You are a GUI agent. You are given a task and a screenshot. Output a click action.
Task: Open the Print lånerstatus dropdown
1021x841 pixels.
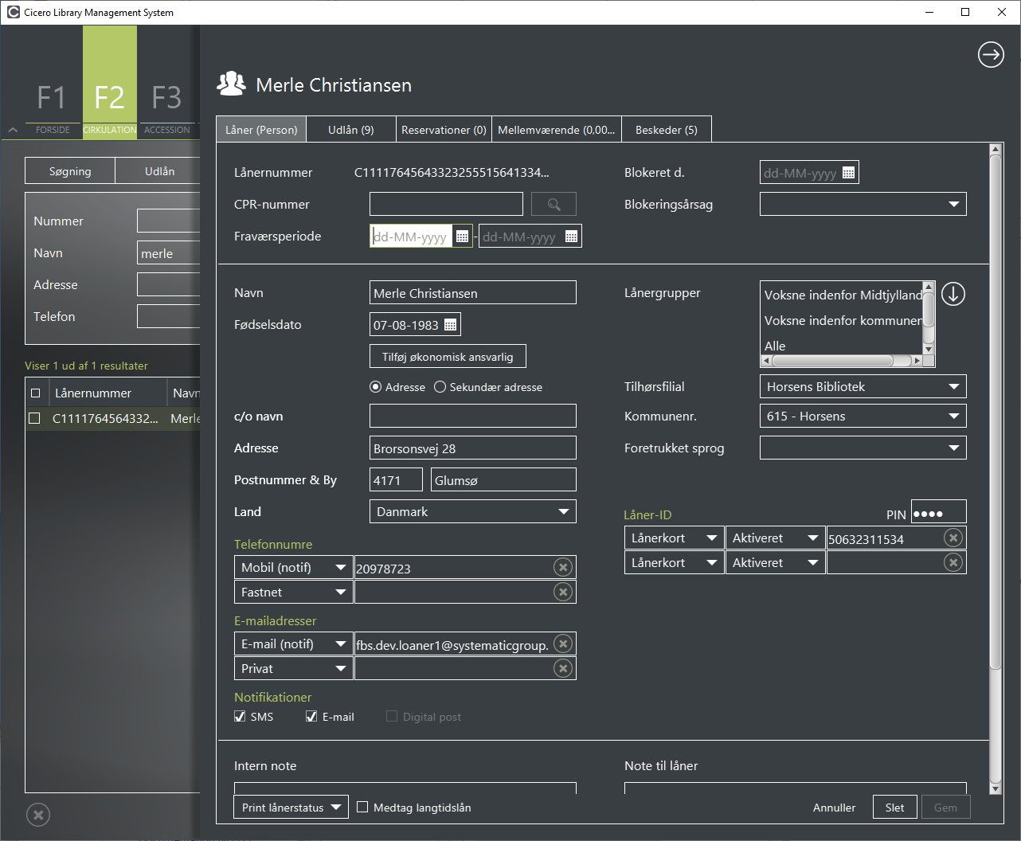(x=291, y=808)
